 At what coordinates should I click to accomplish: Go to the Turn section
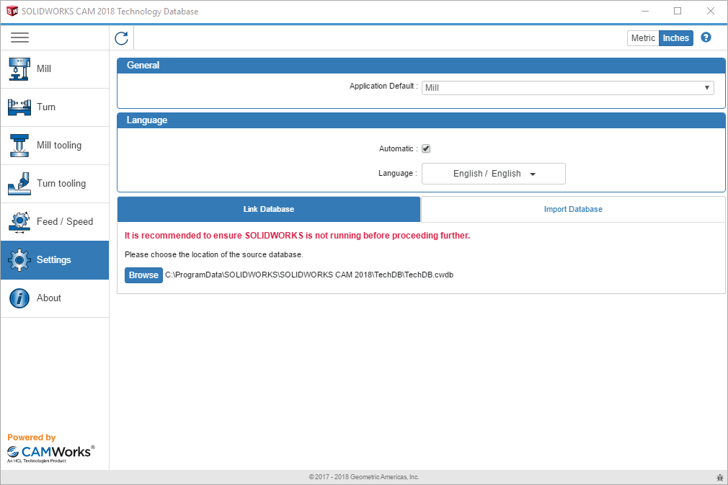[x=55, y=107]
